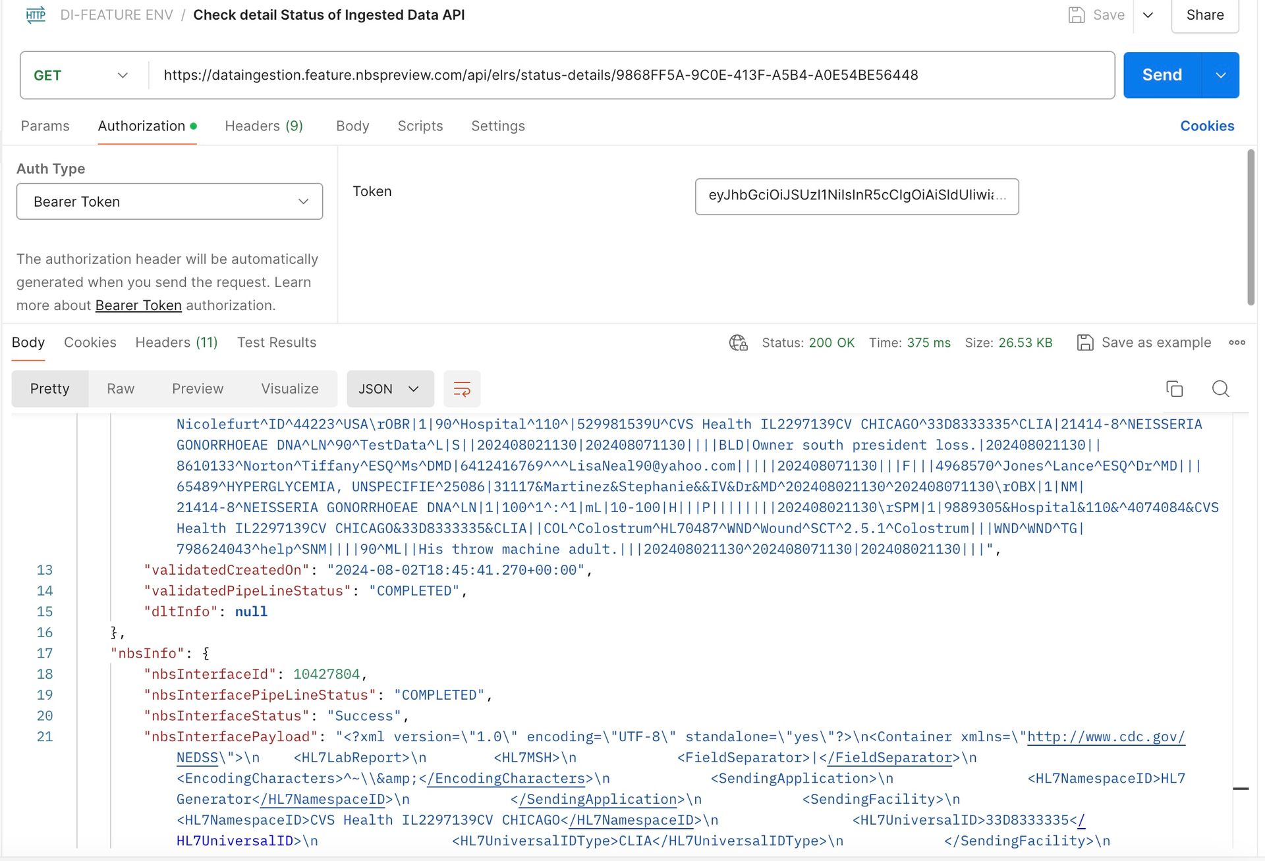Open the Scripts tab
This screenshot has width=1265, height=861.
(x=420, y=126)
